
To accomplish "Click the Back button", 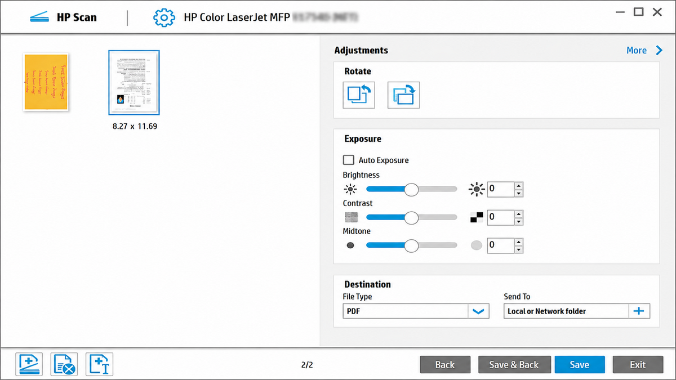I will tap(445, 364).
